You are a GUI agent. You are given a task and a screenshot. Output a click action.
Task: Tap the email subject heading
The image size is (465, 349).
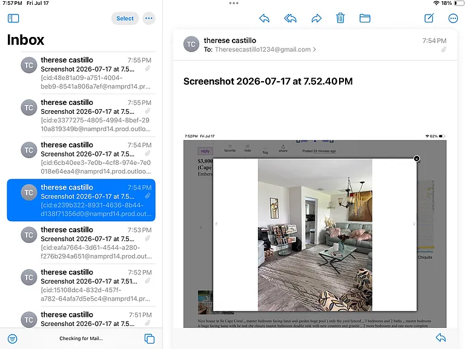coord(268,81)
